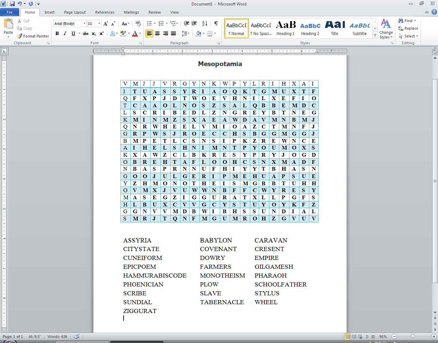Apply strikethrough formatting
Screen dimensions: 438x343
click(x=86, y=33)
